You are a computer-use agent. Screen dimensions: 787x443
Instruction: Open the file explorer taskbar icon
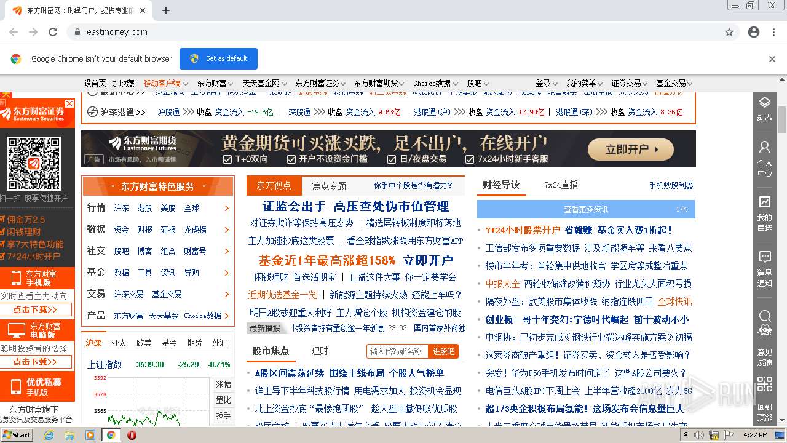point(69,435)
